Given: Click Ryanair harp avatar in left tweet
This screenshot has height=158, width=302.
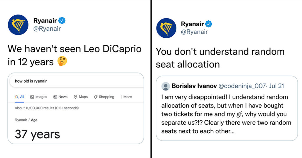Looking at the screenshot, I should [x=18, y=25].
